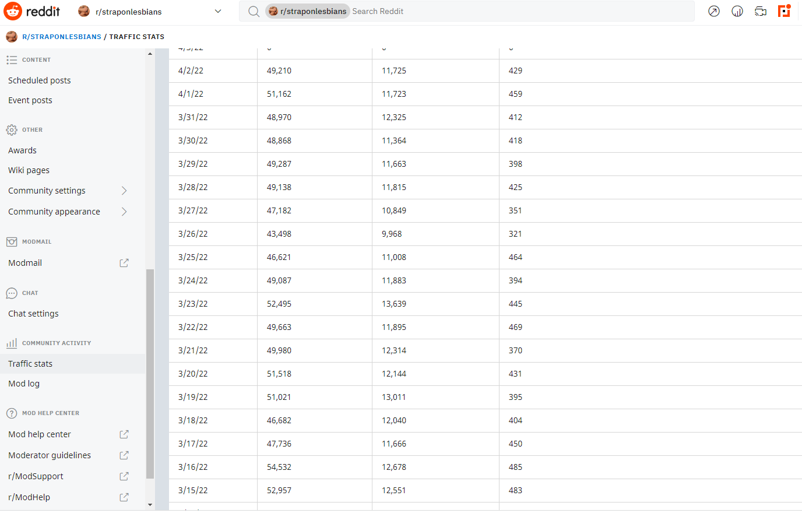Viewport: 802px width, 513px height.
Task: Open Scheduled posts in sidebar
Action: coord(40,80)
